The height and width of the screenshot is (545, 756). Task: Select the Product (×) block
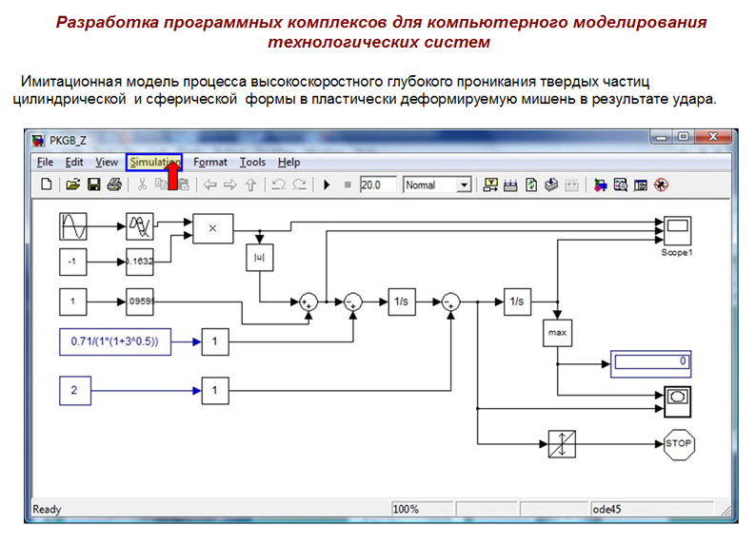point(213,228)
